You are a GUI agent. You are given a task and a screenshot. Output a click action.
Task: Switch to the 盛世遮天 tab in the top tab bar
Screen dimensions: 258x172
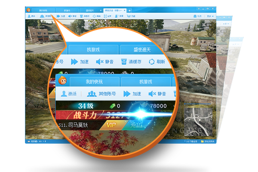pyautogui.click(x=91, y=10)
